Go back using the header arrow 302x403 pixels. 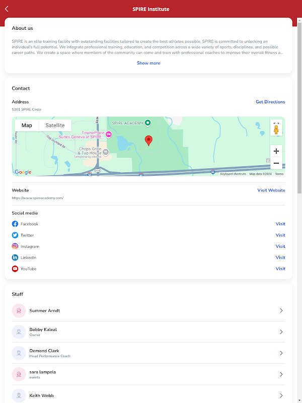point(7,9)
